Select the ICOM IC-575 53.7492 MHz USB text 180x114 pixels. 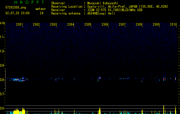coord(115,10)
